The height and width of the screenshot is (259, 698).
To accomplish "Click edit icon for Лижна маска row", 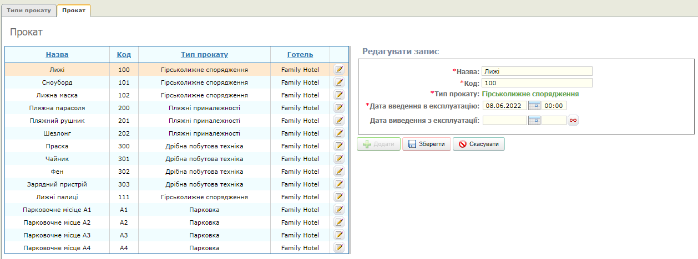I will click(339, 95).
